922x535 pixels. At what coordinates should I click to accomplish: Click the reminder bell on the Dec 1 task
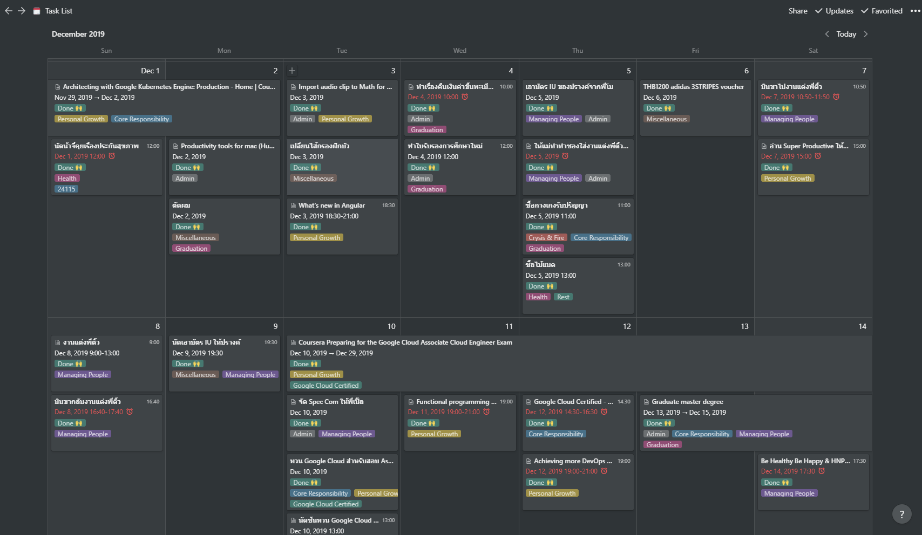112,156
